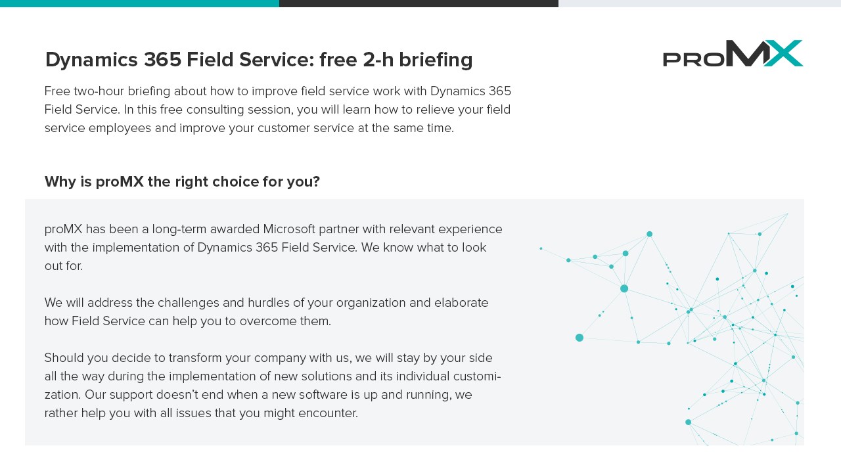Click the PRO letters in the logo

[x=693, y=58]
